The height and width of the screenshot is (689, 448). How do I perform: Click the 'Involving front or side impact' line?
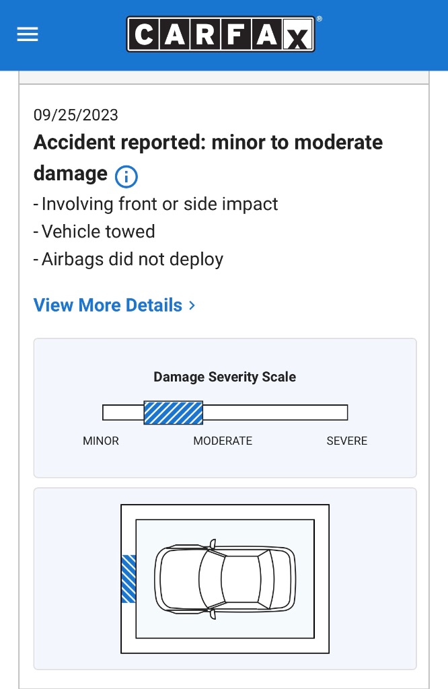[x=155, y=205]
